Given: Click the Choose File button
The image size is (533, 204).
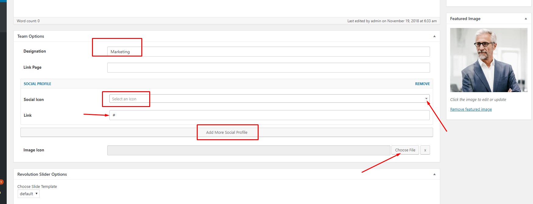Looking at the screenshot, I should 405,150.
